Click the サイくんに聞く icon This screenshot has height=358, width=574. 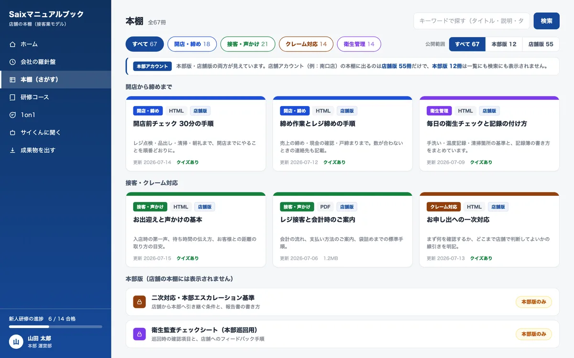click(x=12, y=133)
